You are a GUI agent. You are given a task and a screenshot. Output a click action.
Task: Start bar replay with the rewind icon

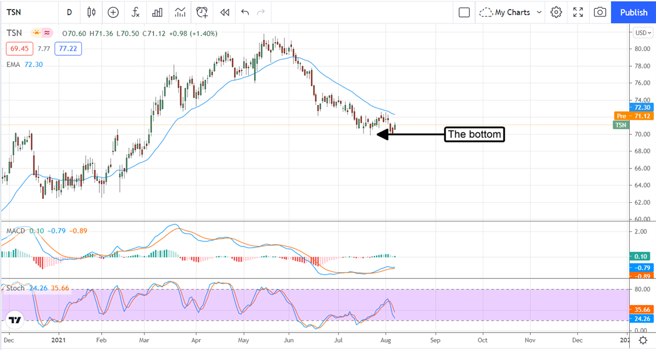point(224,12)
